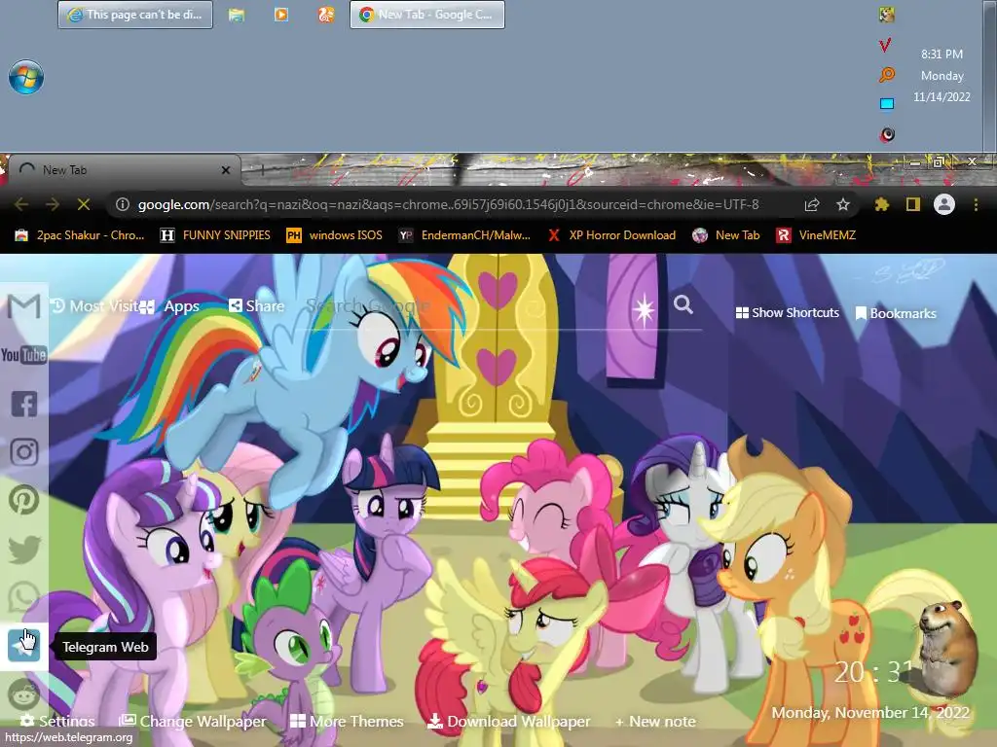
Task: Open Pinterest sidebar shortcut
Action: pos(24,500)
